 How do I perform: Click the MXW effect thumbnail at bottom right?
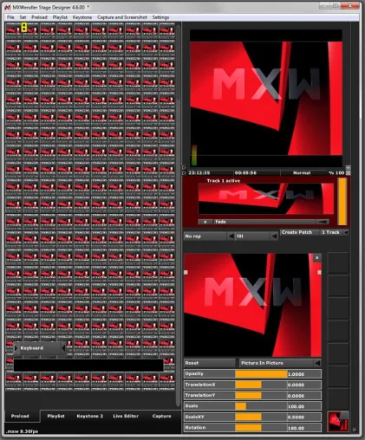click(338, 422)
